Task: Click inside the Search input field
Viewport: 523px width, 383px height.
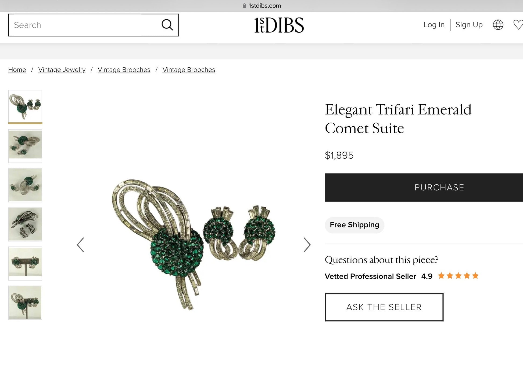Action: pos(85,25)
